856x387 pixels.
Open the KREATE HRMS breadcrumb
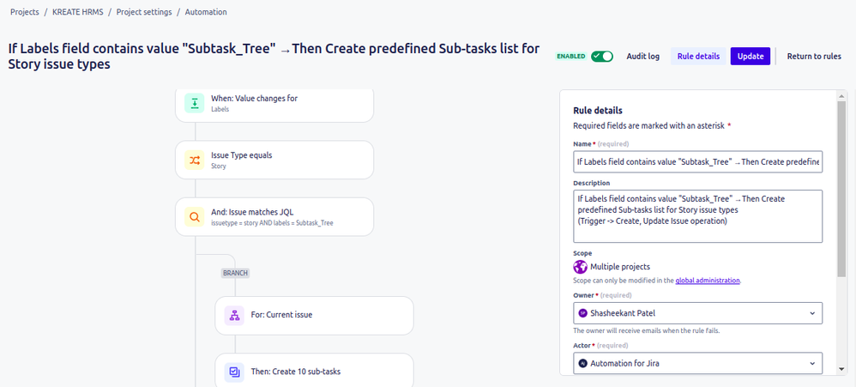78,12
